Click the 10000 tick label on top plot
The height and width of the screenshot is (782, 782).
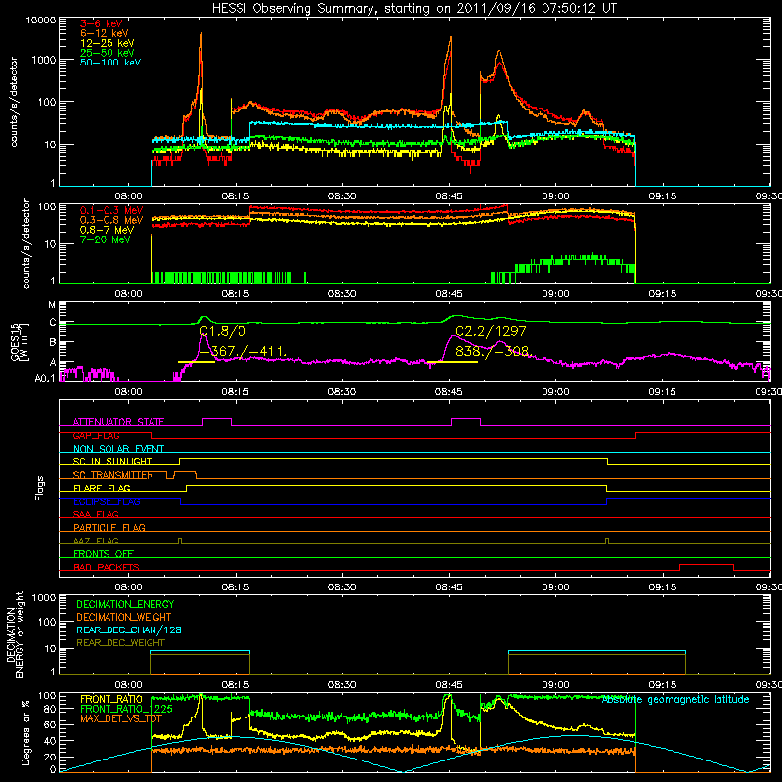click(x=41, y=21)
